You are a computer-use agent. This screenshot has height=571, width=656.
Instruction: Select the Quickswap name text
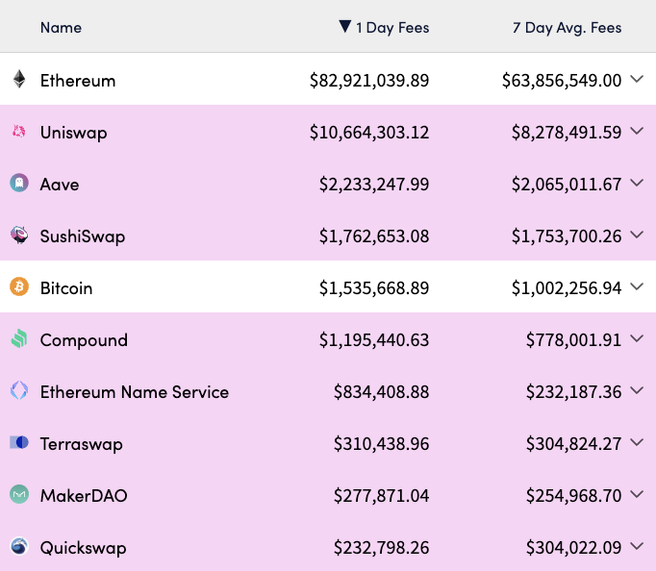84,548
